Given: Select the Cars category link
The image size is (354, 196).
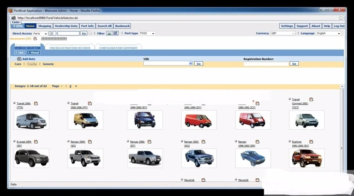Looking at the screenshot, I should click(x=18, y=64).
